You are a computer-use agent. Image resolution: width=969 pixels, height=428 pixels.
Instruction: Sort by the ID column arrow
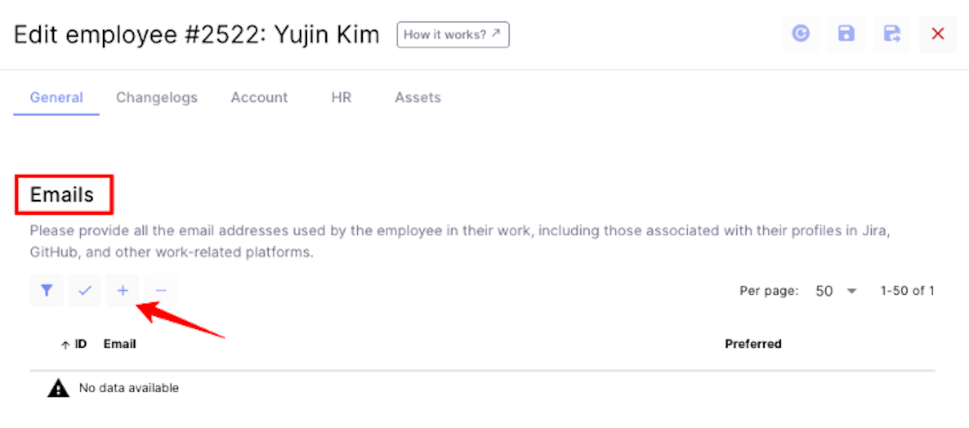click(x=65, y=344)
